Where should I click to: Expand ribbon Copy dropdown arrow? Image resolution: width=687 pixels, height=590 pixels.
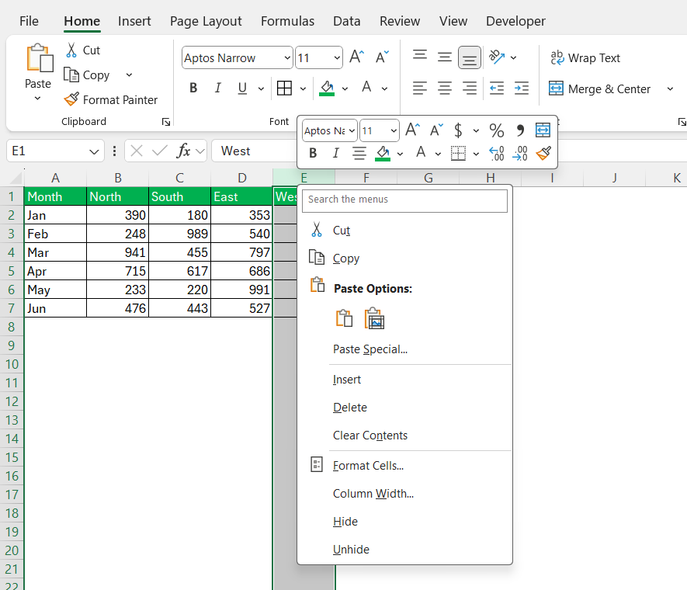(x=129, y=75)
